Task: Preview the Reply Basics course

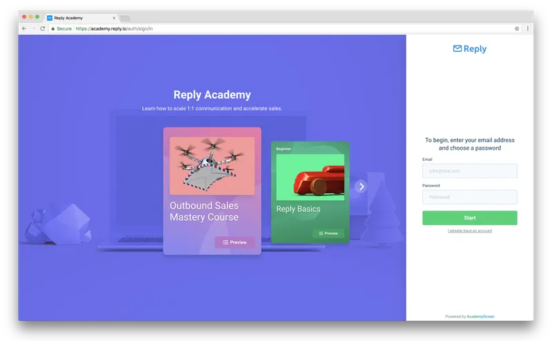Action: [328, 233]
